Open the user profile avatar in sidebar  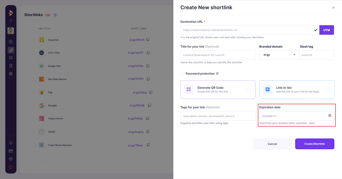click(11, 31)
